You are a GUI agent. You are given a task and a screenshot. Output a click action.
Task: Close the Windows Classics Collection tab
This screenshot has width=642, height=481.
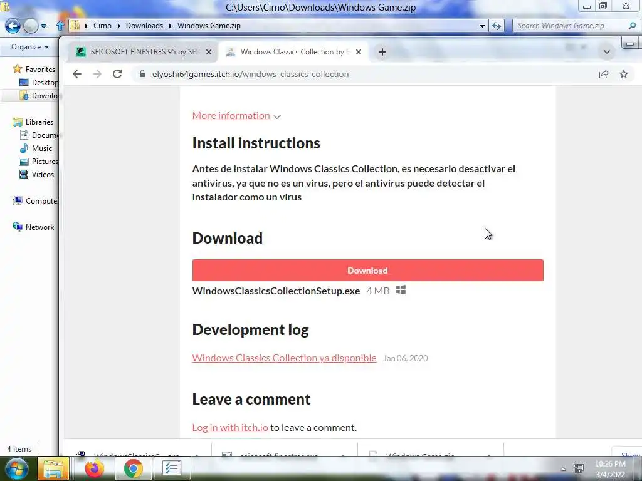359,52
